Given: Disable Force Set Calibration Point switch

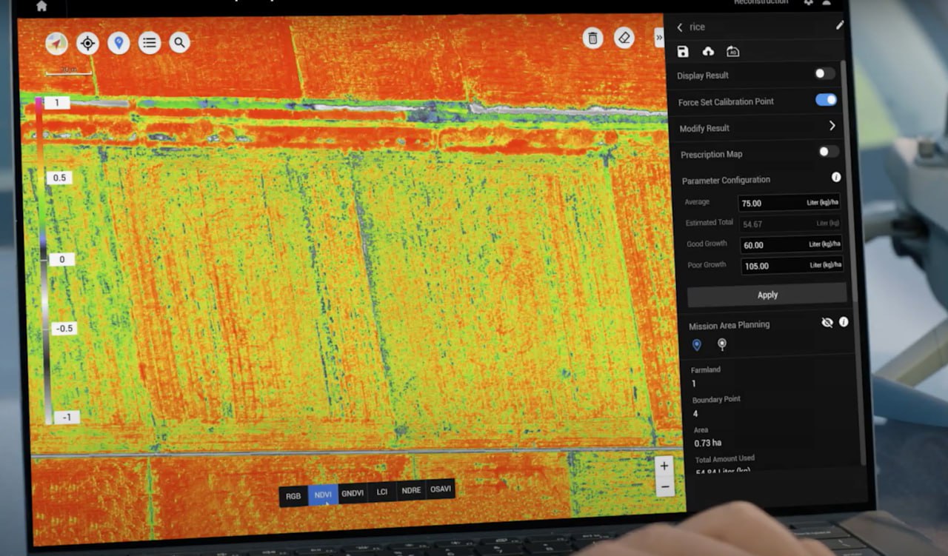Looking at the screenshot, I should pos(826,100).
